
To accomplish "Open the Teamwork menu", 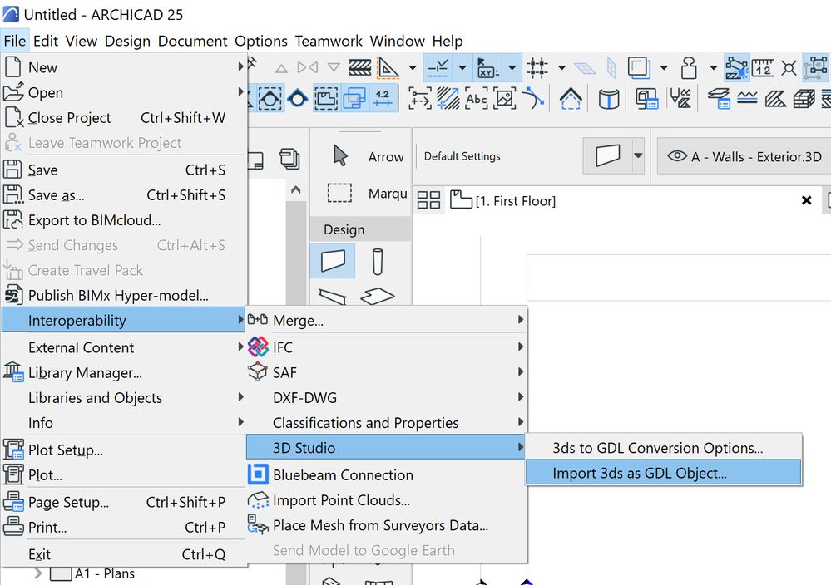I will [329, 41].
